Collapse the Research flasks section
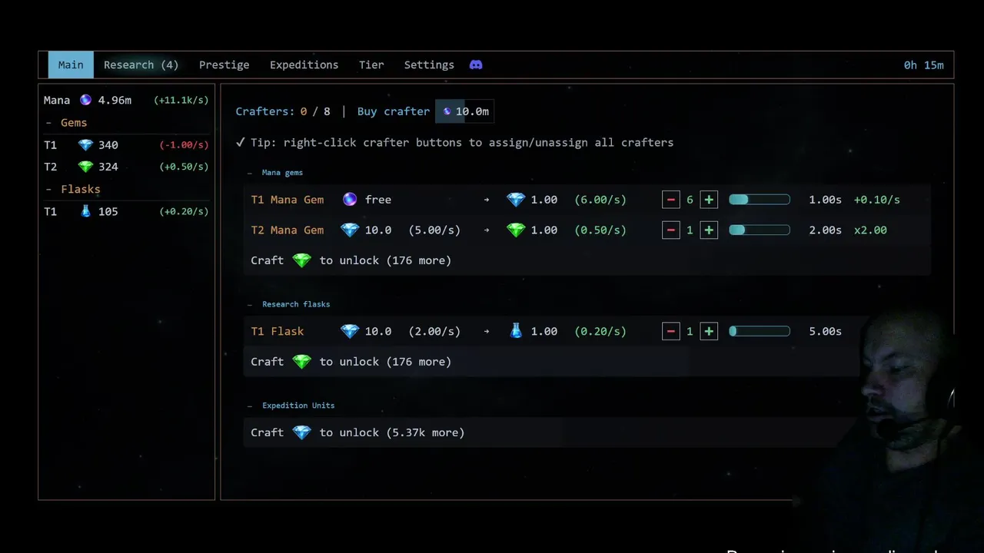Viewport: 984px width, 553px height. click(251, 305)
